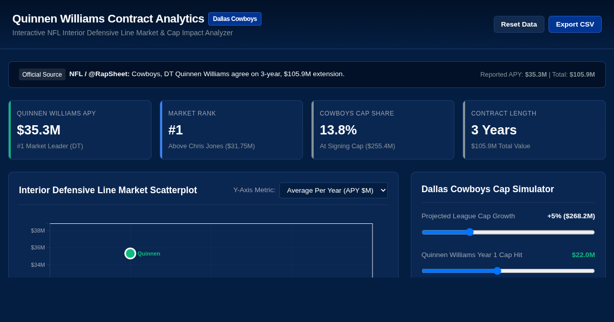Export data with Export CSV button
Image resolution: width=614 pixels, height=322 pixels.
pyautogui.click(x=575, y=24)
